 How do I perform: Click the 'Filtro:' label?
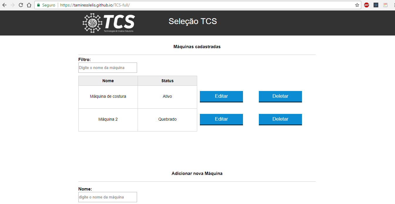[85, 60]
